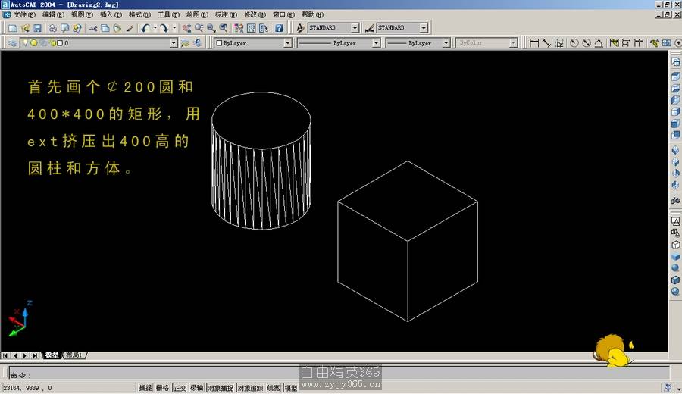
Task: Select the Linear Dimension tool
Action: [x=533, y=43]
